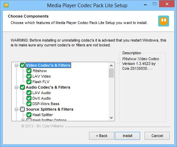Uncheck Video Codec's & Filters checkbox
The image size is (177, 147).
click(22, 65)
